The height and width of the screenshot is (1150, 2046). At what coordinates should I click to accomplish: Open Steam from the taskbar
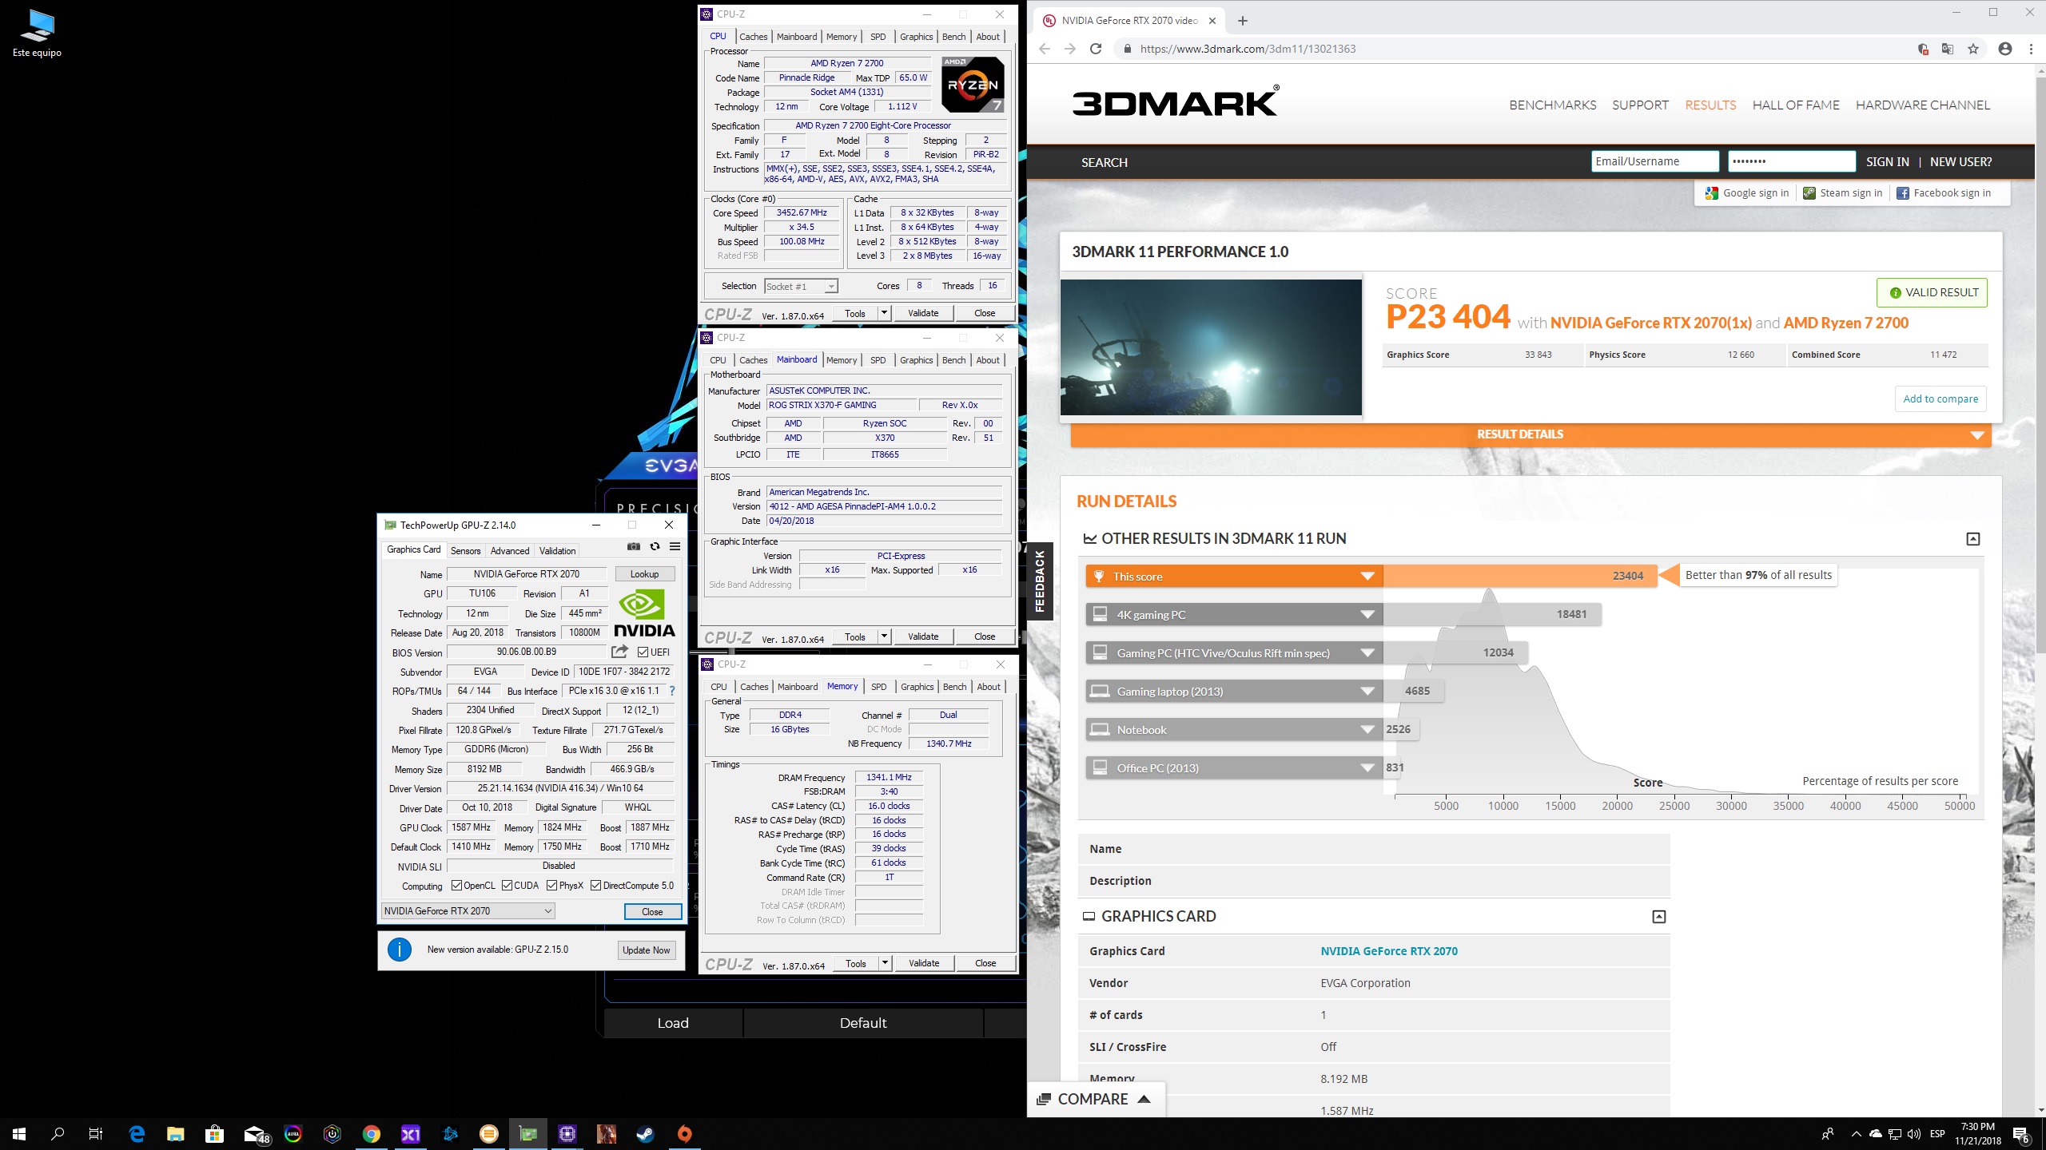[x=645, y=1133]
